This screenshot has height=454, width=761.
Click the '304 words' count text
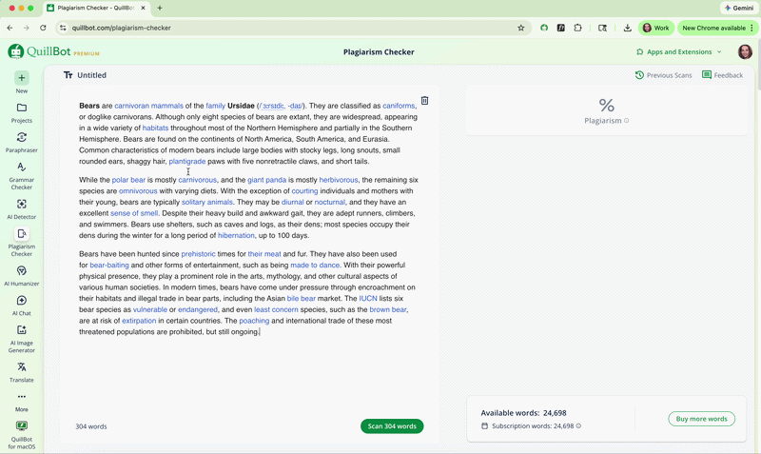coord(90,426)
